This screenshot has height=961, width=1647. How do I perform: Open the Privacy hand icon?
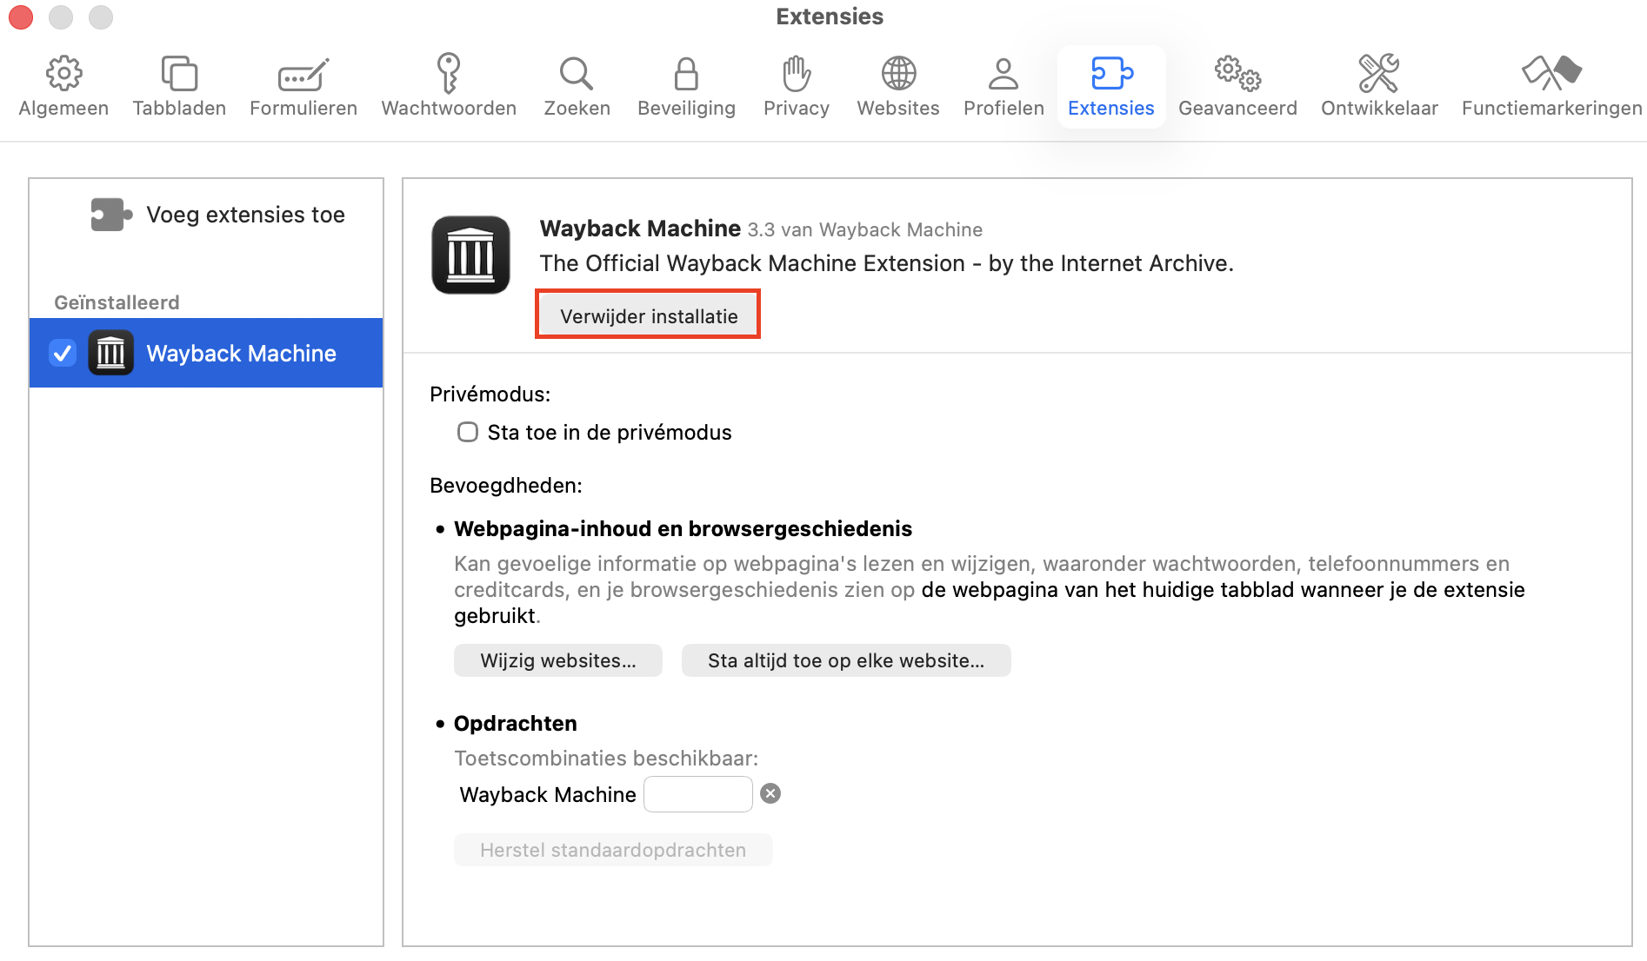tap(796, 74)
